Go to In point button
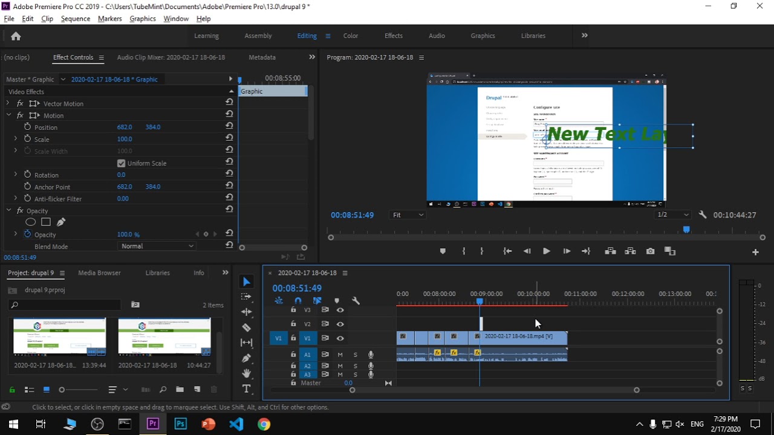 [507, 251]
